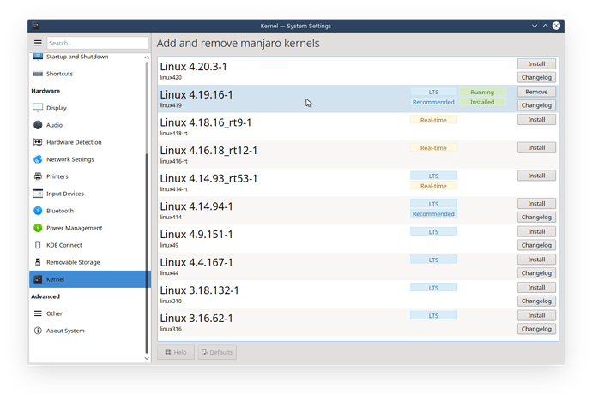Screen dimensions: 592x400
Task: Click the Bluetooth icon
Action: pyautogui.click(x=38, y=211)
